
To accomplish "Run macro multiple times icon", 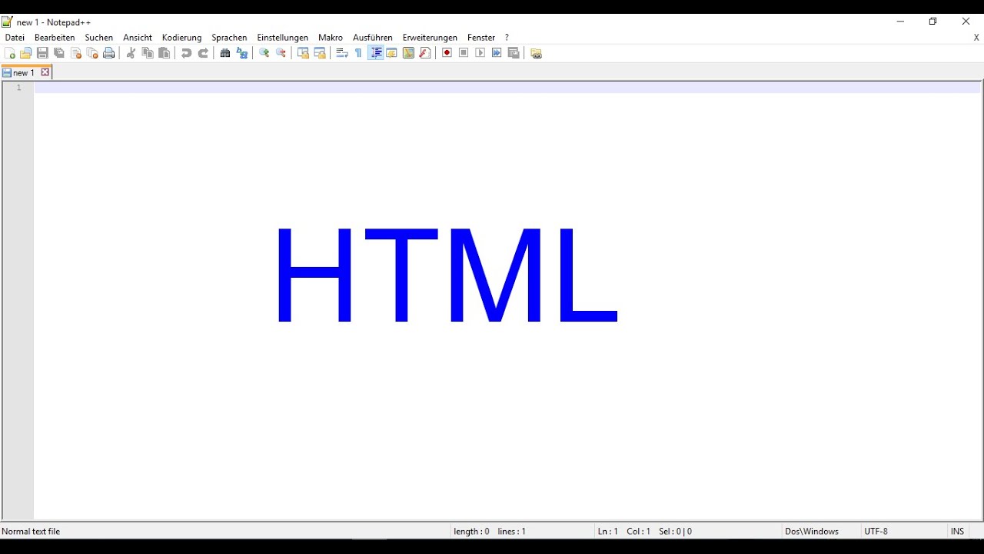I will [x=497, y=53].
